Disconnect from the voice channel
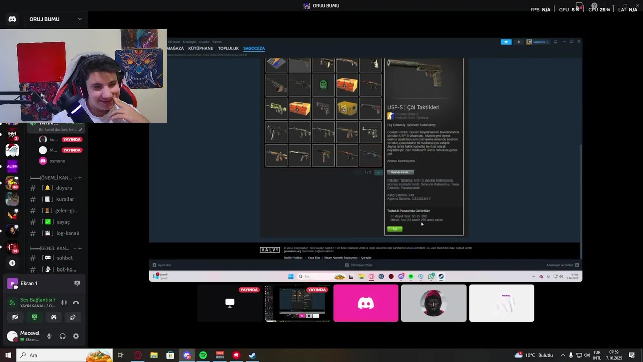Viewport: 643px width, 362px height. click(x=76, y=302)
